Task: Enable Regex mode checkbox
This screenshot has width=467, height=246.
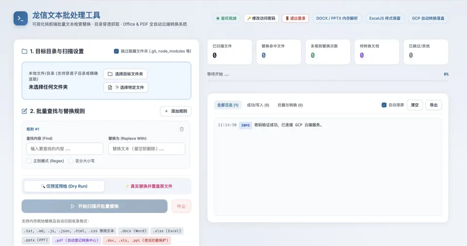Action: (x=29, y=161)
